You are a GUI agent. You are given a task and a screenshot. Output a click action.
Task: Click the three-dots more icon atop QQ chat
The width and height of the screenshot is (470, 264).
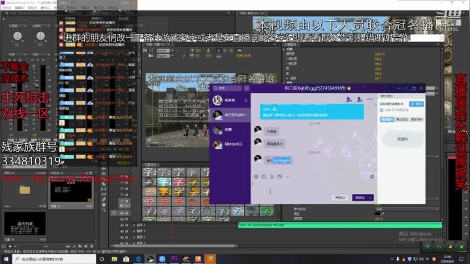pos(370,99)
